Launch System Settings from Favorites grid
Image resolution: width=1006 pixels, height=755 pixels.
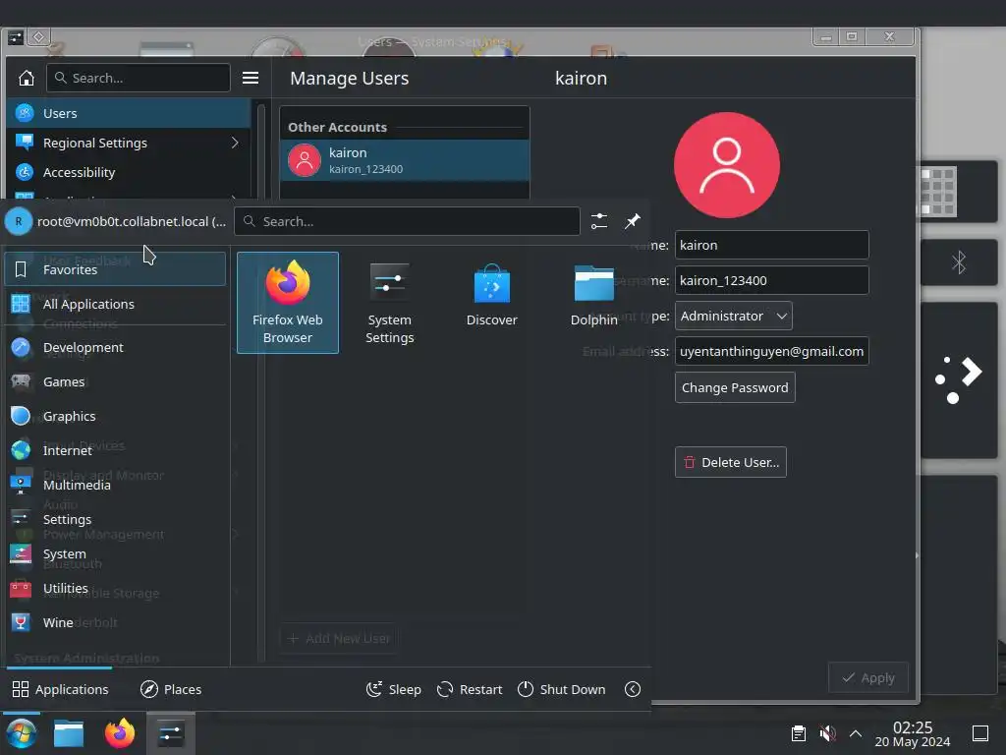389,303
